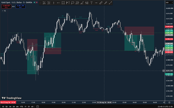The width and height of the screenshot is (174, 108).
Task: Click the Thu 27 Aug '26 14:30 time label
Action: click(x=8, y=102)
